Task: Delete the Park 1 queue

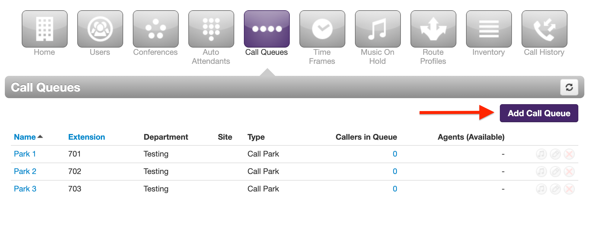Action: coord(569,154)
